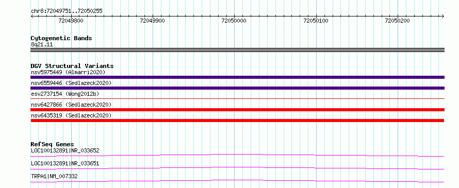Click ruler position 72050100
Viewport: 459px width, 188px height.
tap(316, 21)
